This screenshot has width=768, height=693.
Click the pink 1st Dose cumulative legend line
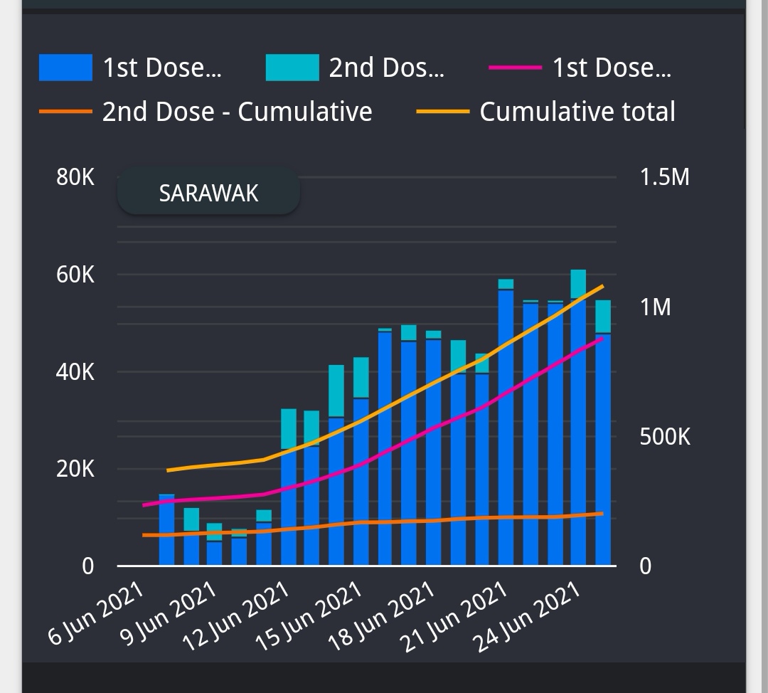pyautogui.click(x=516, y=68)
